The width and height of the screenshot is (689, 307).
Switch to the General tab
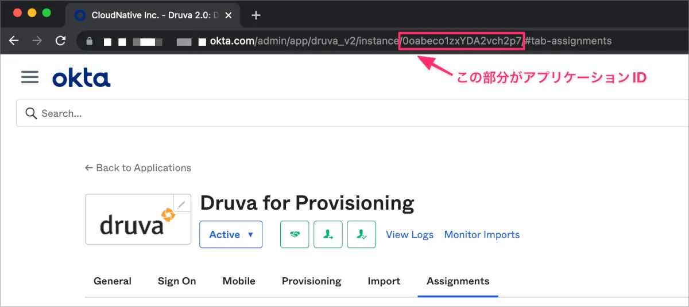click(113, 281)
